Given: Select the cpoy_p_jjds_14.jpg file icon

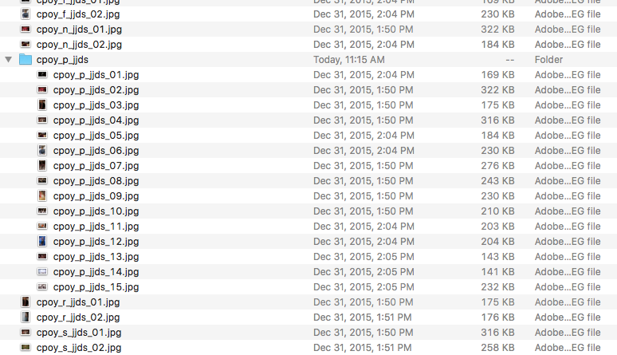Looking at the screenshot, I should click(x=42, y=272).
